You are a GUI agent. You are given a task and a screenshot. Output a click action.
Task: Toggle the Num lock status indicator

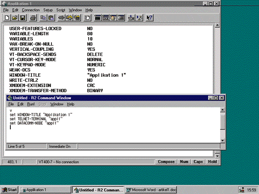tap(184, 162)
